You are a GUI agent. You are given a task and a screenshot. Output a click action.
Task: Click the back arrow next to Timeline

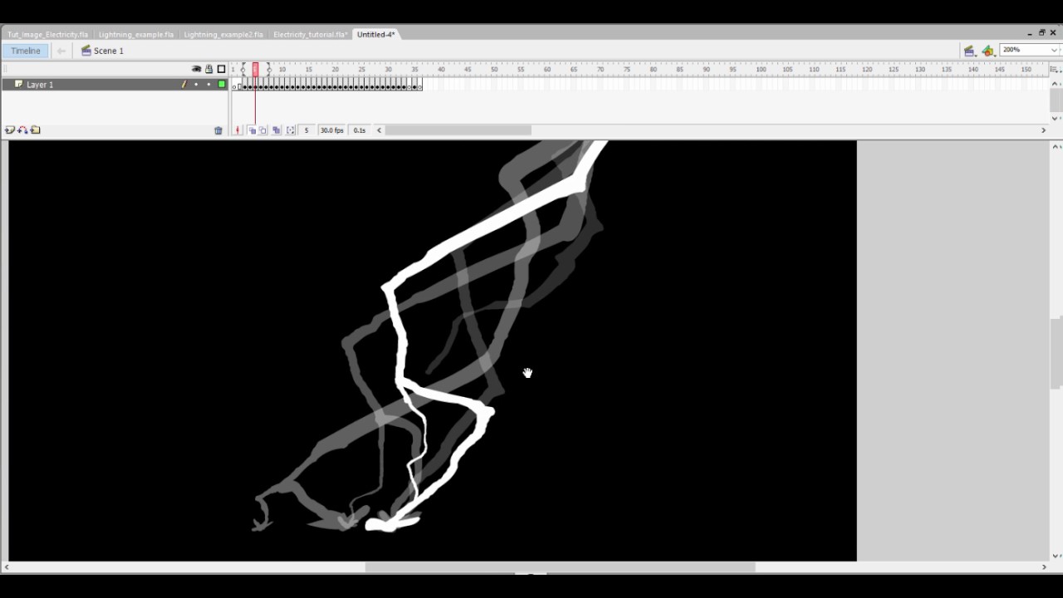point(61,51)
